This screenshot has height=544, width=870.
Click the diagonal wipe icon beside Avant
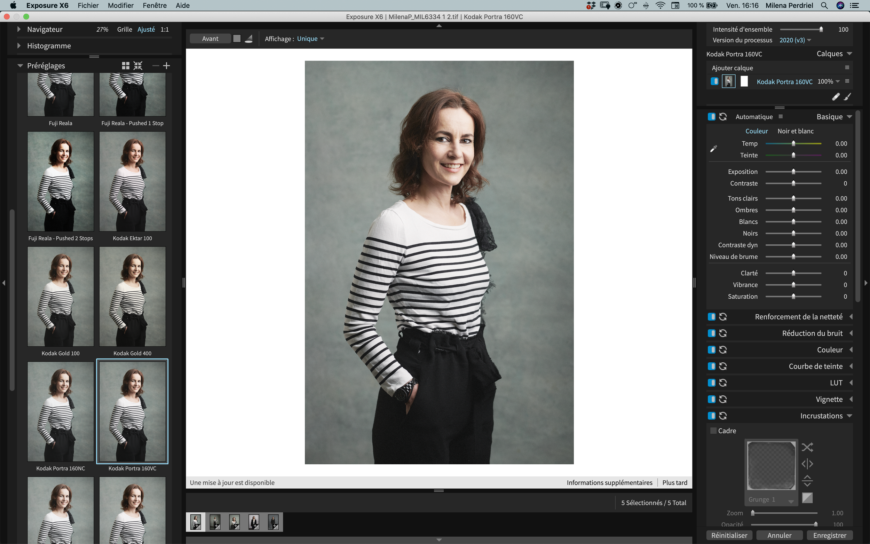(x=248, y=39)
